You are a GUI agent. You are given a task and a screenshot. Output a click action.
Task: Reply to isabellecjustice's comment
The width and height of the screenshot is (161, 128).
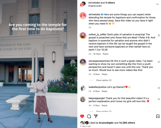[x=104, y=91]
